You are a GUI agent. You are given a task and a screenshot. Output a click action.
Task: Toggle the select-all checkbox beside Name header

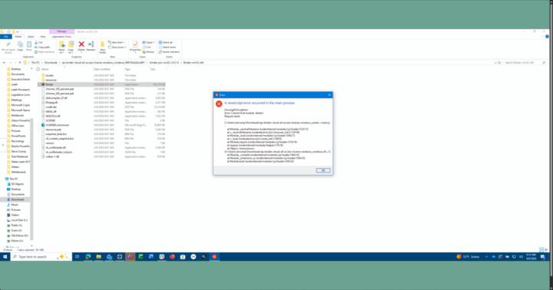click(x=38, y=69)
